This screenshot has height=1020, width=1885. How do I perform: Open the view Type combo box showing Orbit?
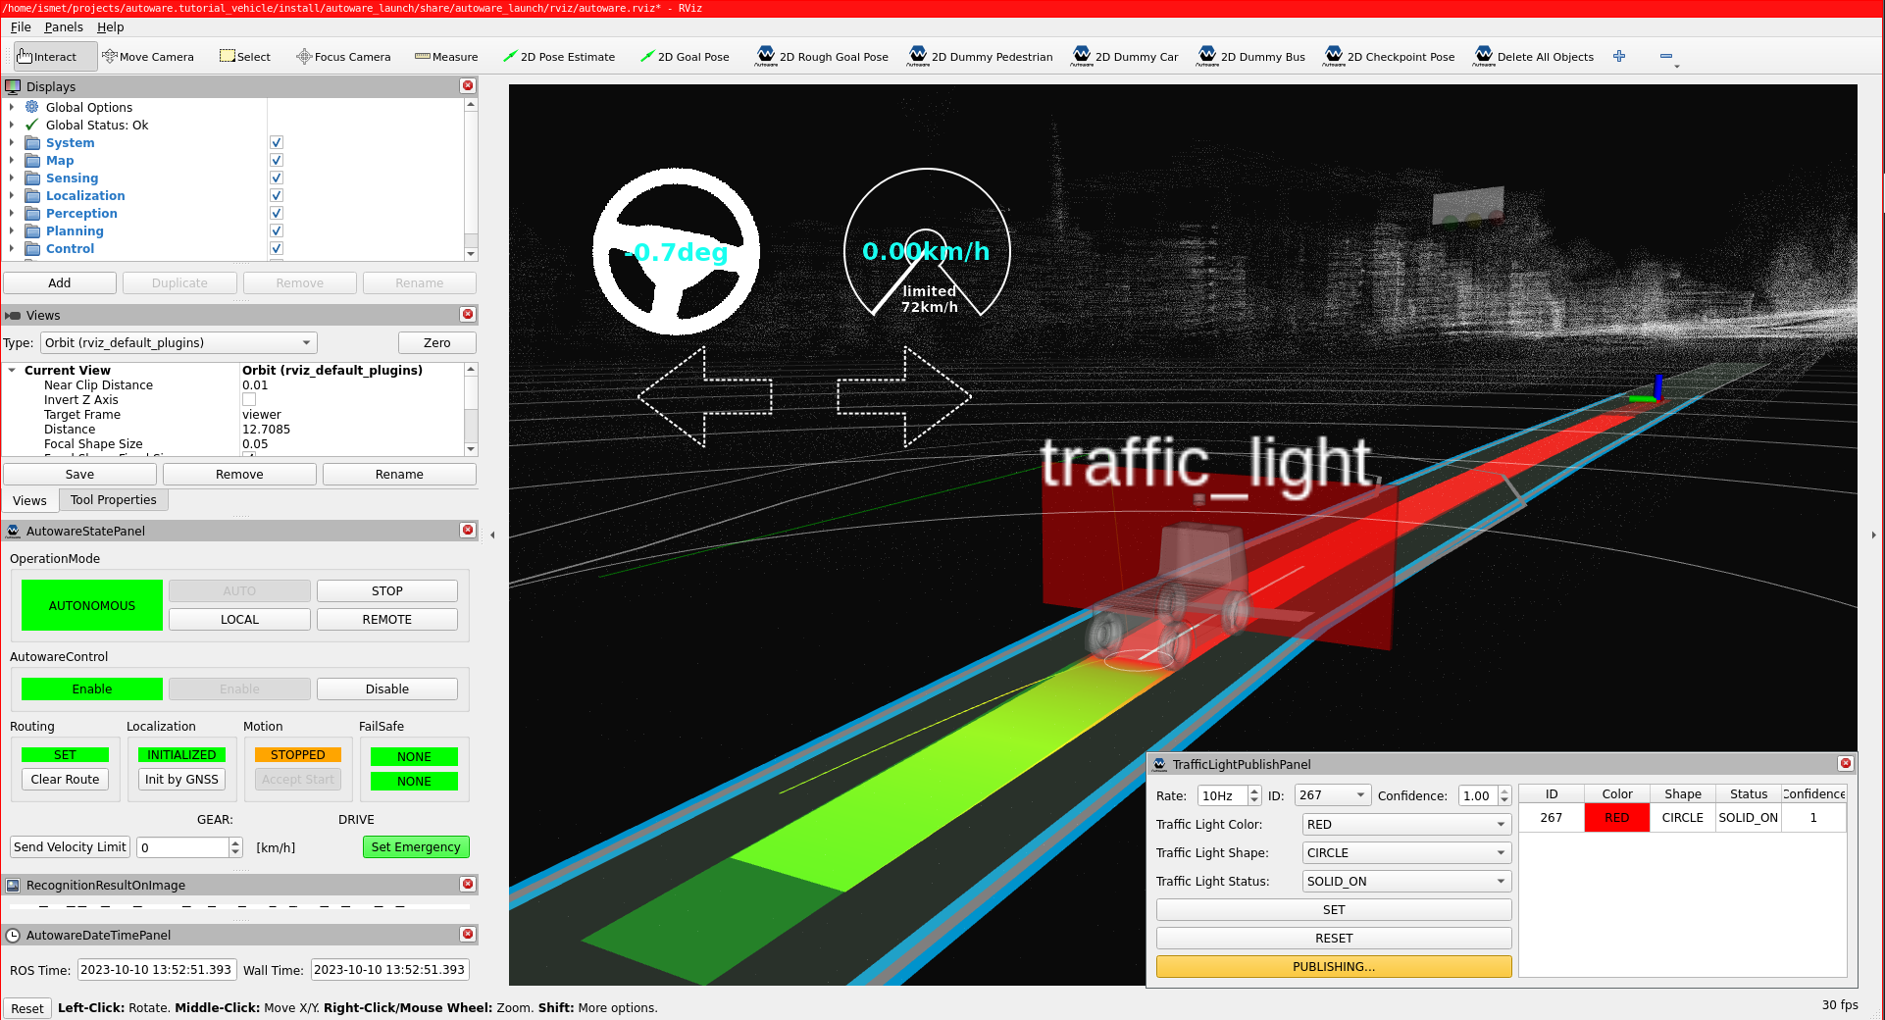pyautogui.click(x=178, y=342)
